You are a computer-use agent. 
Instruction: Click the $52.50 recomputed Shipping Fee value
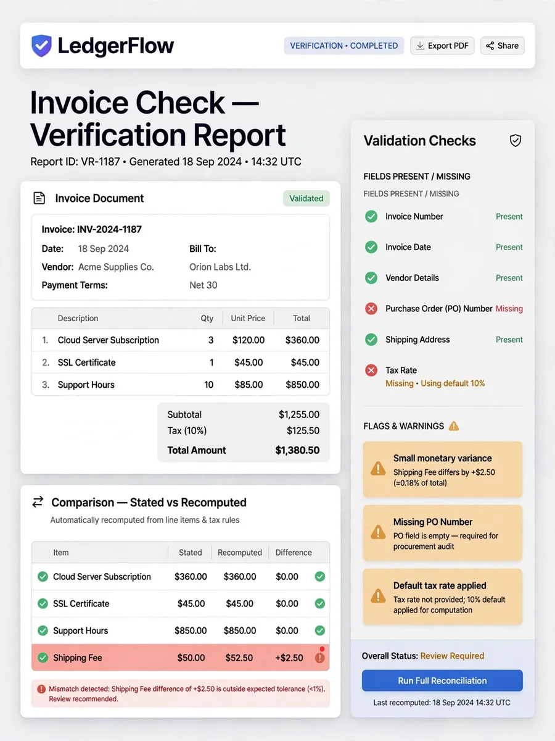click(x=239, y=658)
